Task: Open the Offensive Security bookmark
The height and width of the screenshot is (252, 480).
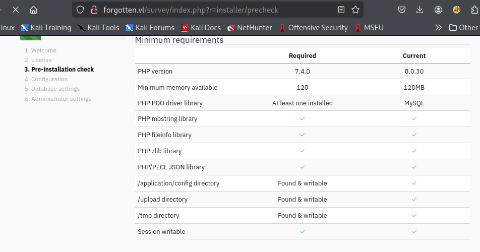Action: click(313, 28)
